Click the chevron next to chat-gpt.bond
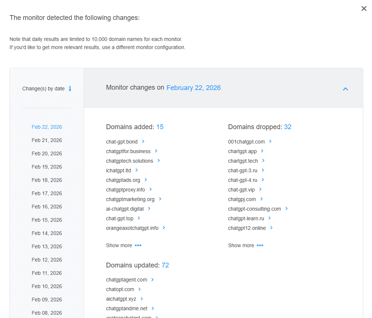Viewport: 372px width, 318px height. click(143, 141)
